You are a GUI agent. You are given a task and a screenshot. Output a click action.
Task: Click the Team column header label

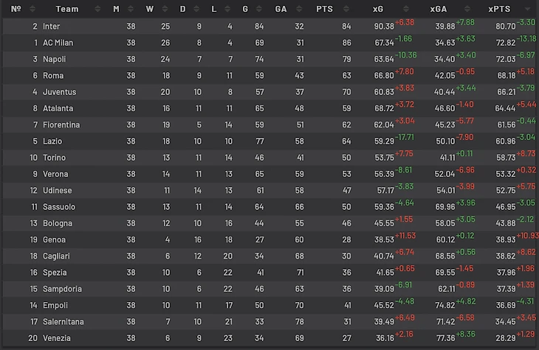coord(66,10)
